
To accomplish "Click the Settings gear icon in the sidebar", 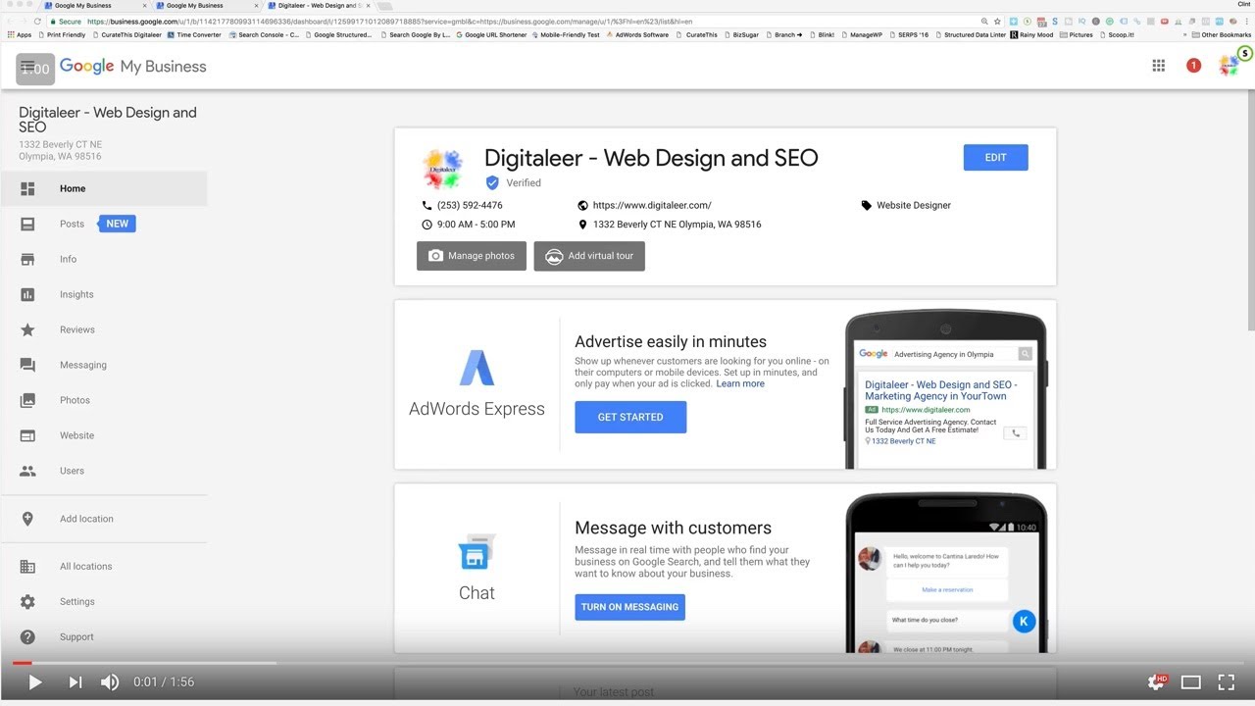I will (27, 601).
